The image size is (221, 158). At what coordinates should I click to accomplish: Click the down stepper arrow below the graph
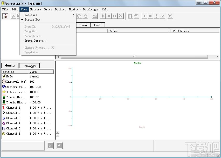click(57, 135)
